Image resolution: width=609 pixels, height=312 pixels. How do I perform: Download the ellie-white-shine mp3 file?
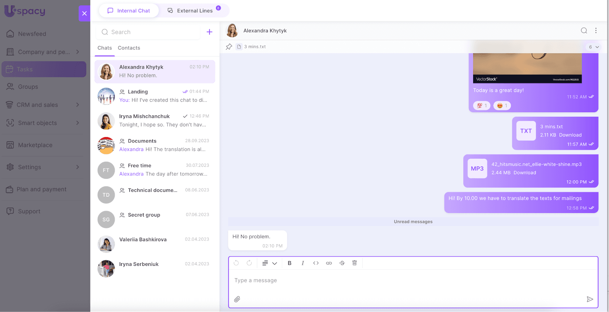pos(525,173)
